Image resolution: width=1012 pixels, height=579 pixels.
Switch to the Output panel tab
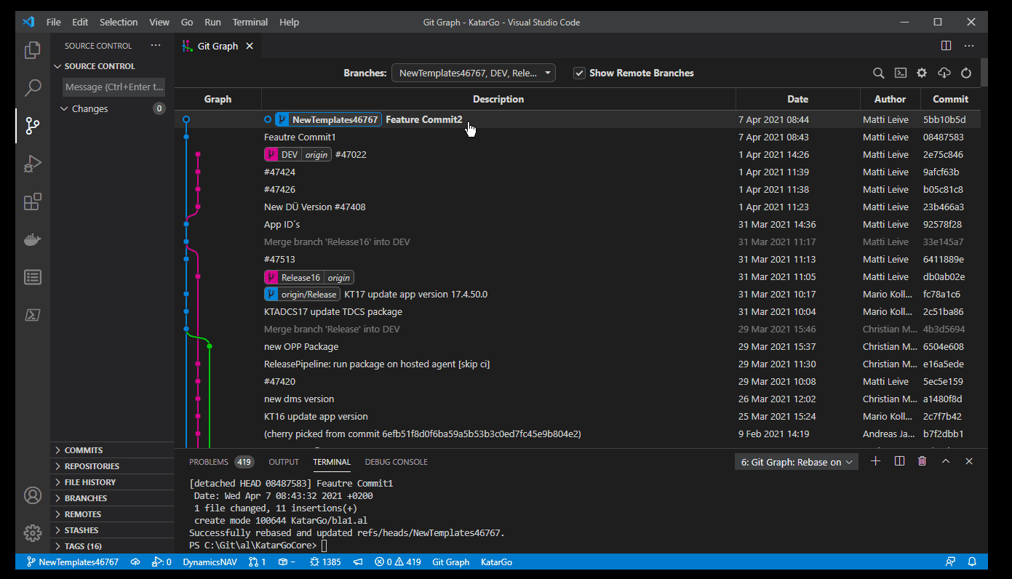pos(284,462)
